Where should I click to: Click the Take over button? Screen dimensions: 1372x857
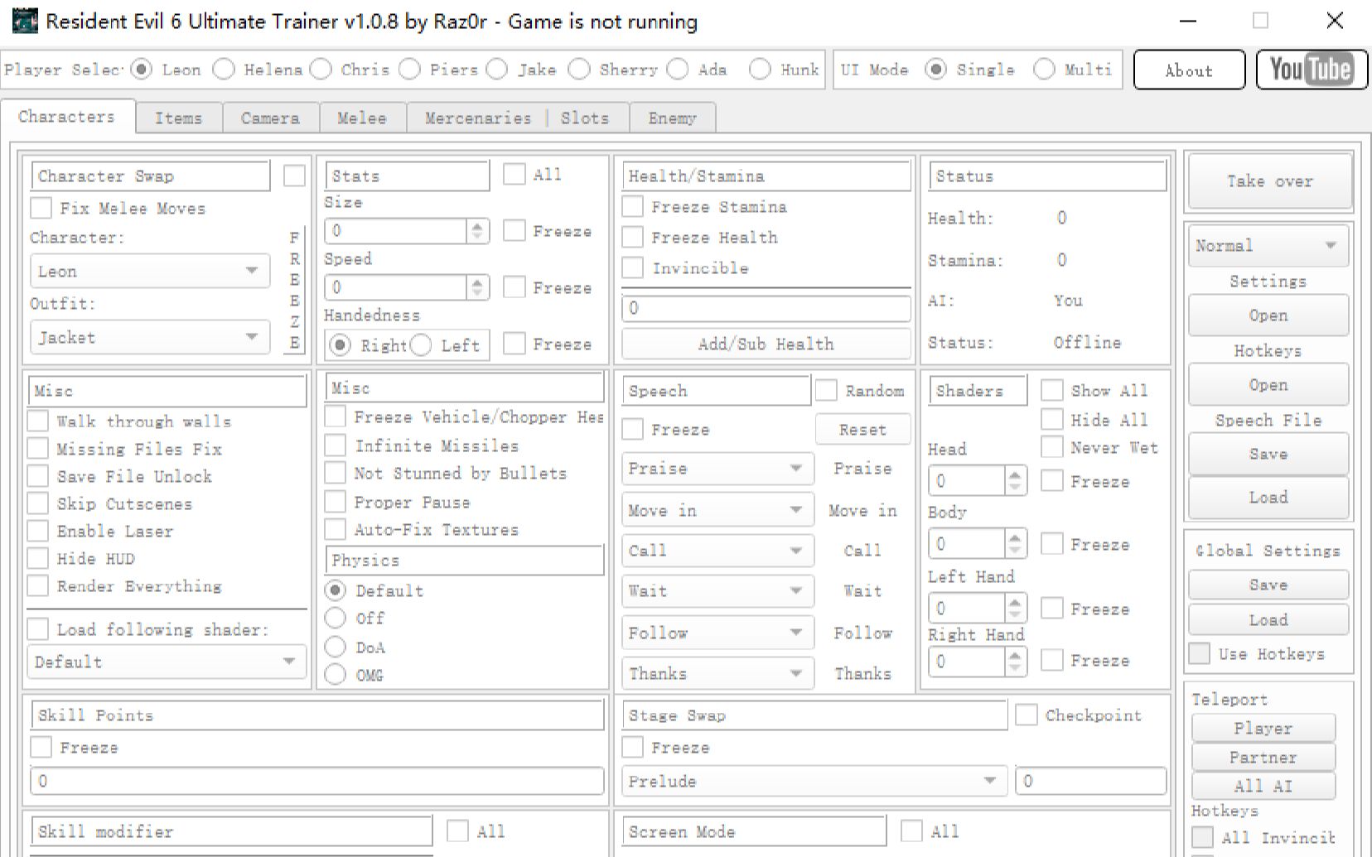coord(1269,181)
